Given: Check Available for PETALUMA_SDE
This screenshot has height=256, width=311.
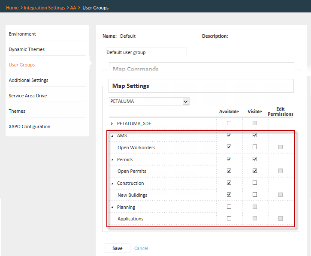Looking at the screenshot, I should point(229,123).
